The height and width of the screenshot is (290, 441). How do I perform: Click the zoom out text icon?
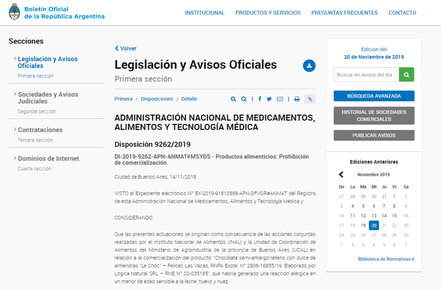click(244, 99)
